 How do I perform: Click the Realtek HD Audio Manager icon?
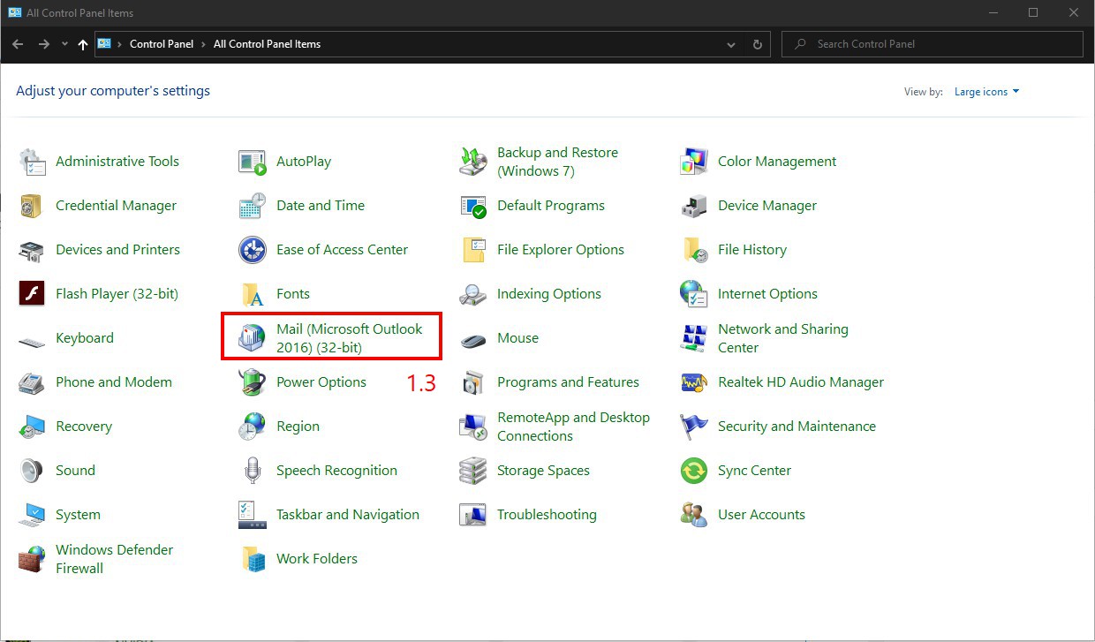click(x=694, y=382)
